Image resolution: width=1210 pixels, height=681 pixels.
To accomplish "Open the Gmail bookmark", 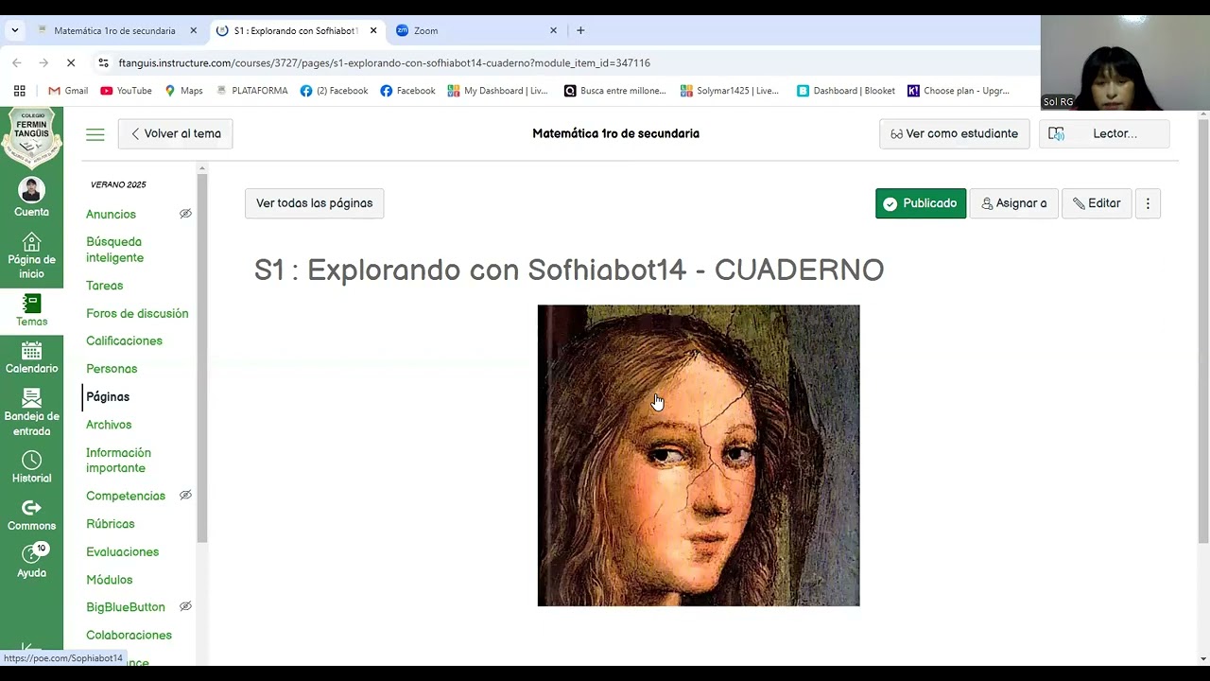I will click(x=68, y=91).
